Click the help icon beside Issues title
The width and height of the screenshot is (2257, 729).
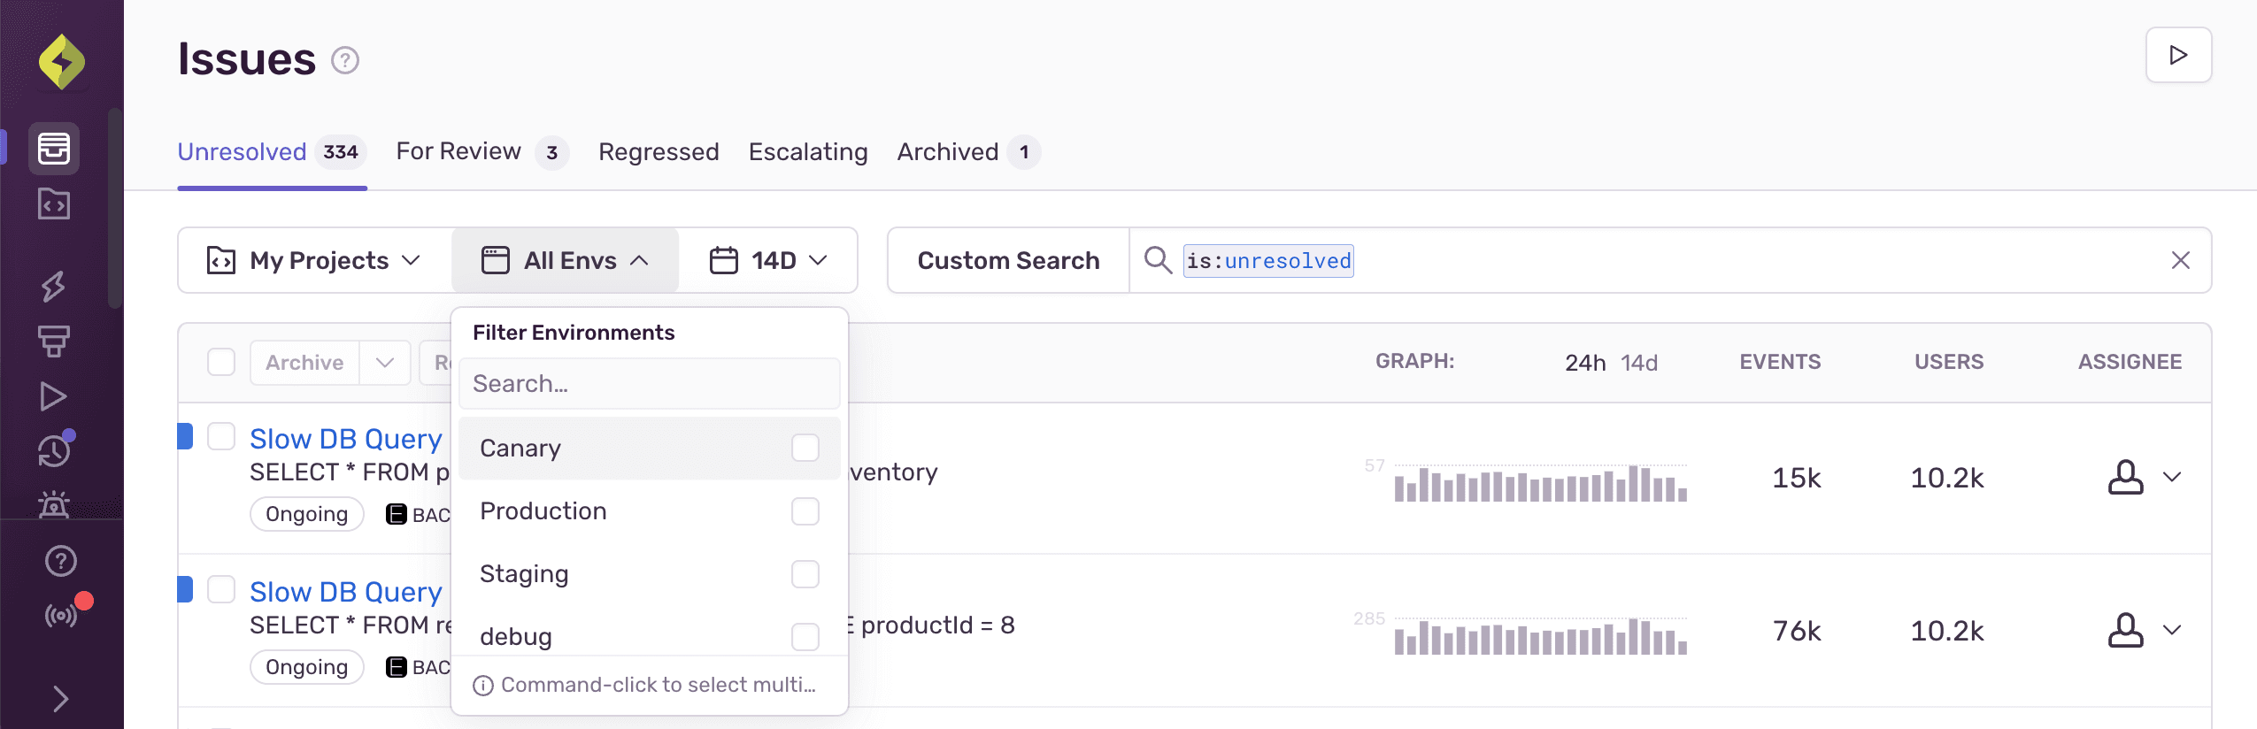345,61
